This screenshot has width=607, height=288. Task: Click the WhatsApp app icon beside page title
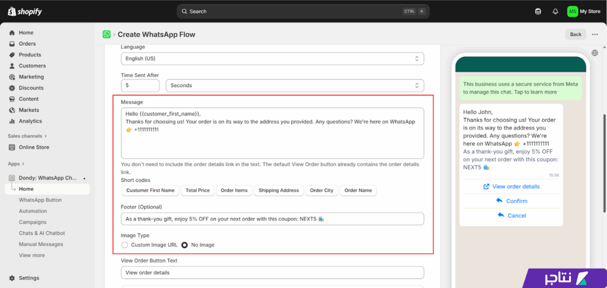click(x=107, y=34)
